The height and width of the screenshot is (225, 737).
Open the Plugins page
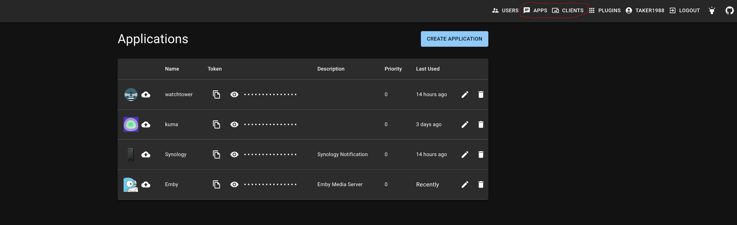tap(605, 10)
